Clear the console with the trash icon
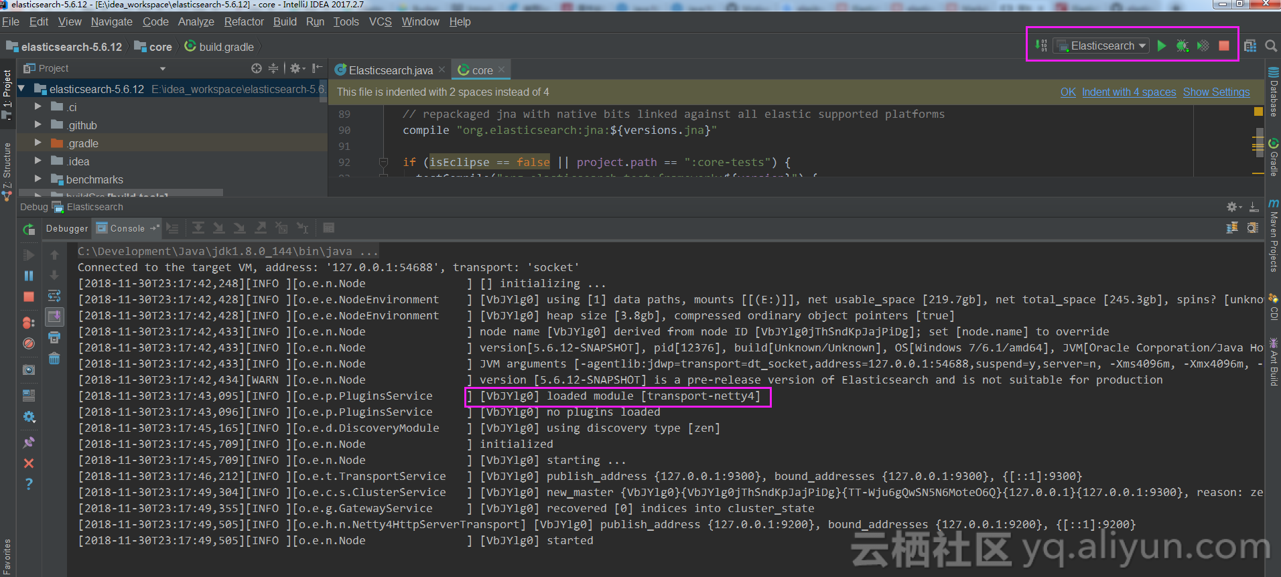The height and width of the screenshot is (577, 1281). click(54, 358)
